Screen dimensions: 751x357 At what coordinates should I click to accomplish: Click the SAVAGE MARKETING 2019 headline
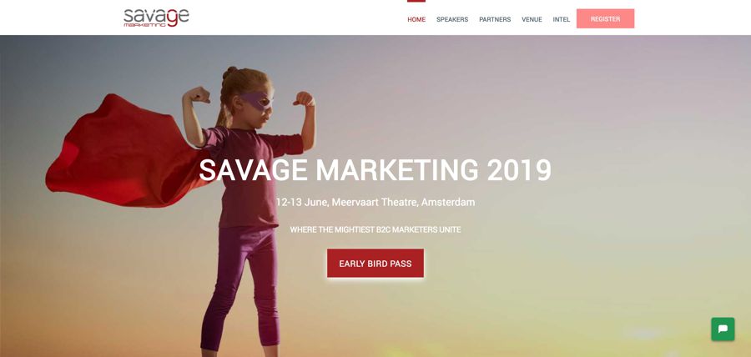375,170
